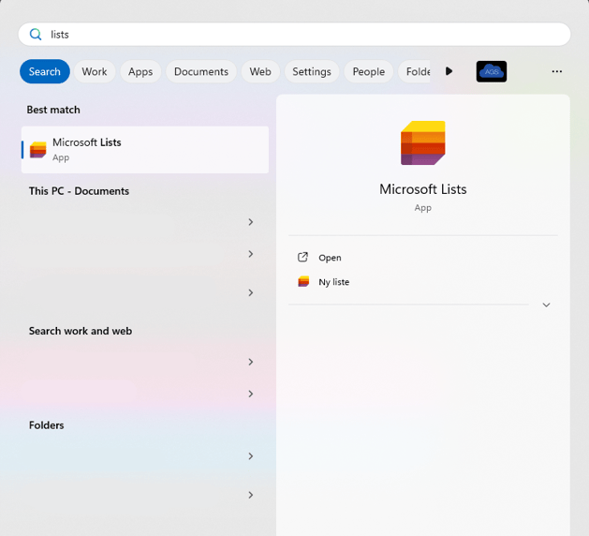Click into the search field containing "lists"
This screenshot has width=589, height=536.
[294, 35]
